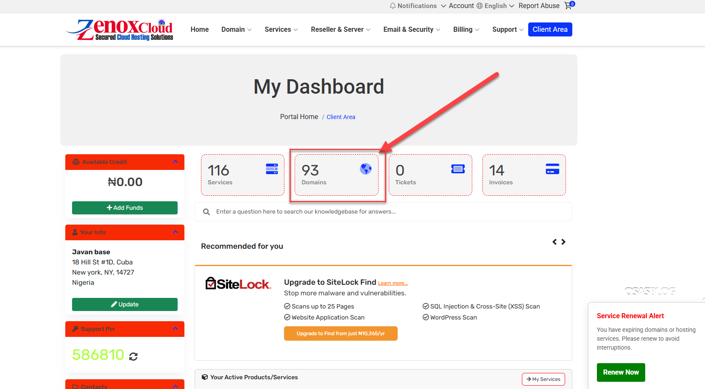Click the SiteLock Learn more link
Screen dimensions: 705x389
click(x=393, y=283)
